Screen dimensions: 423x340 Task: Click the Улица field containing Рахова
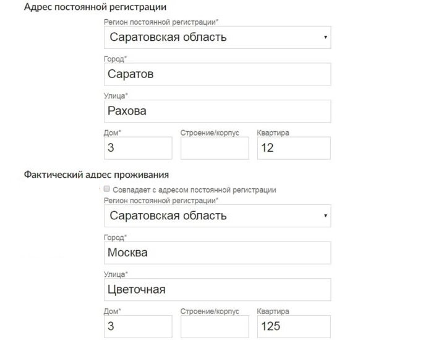coord(218,111)
